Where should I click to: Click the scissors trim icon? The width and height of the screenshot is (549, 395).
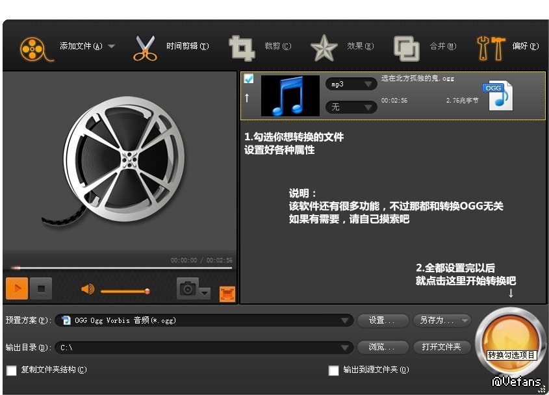145,48
